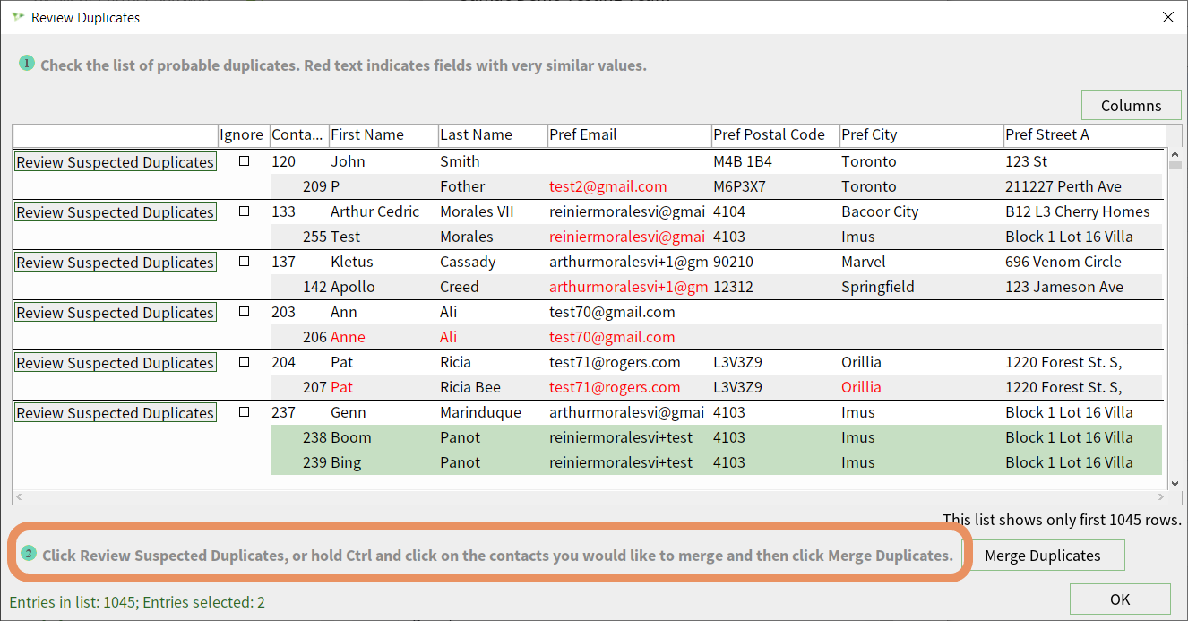This screenshot has height=621, width=1188.
Task: Click 696 Venom Circle address cell
Action: pos(1063,262)
